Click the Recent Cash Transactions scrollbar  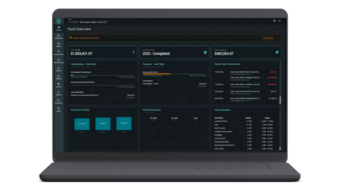click(280, 100)
